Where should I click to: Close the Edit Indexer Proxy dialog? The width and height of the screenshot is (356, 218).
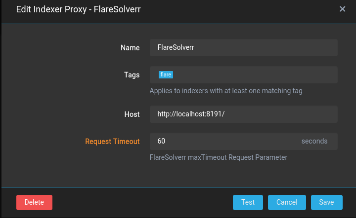tap(342, 9)
